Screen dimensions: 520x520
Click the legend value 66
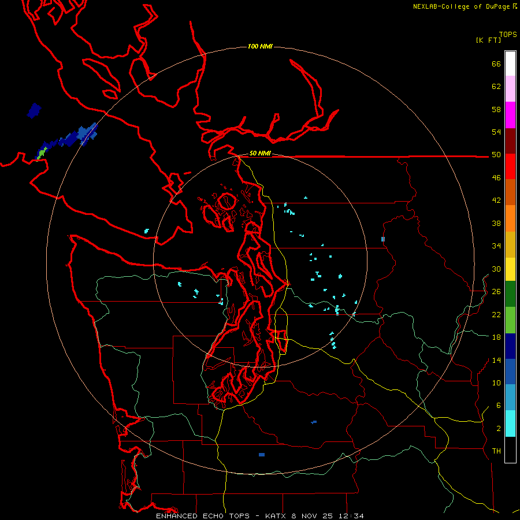[x=496, y=64]
